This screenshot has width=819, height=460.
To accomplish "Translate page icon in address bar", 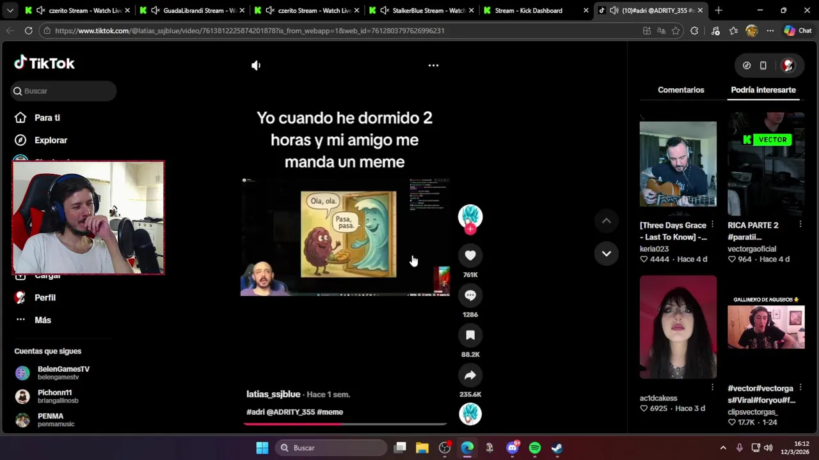I will 661,31.
